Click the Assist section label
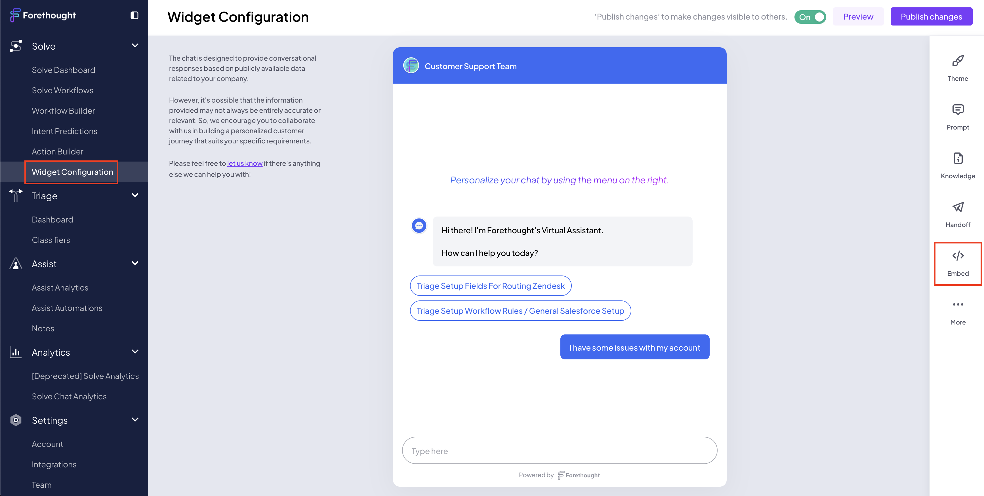Viewport: 984px width, 496px height. (44, 264)
